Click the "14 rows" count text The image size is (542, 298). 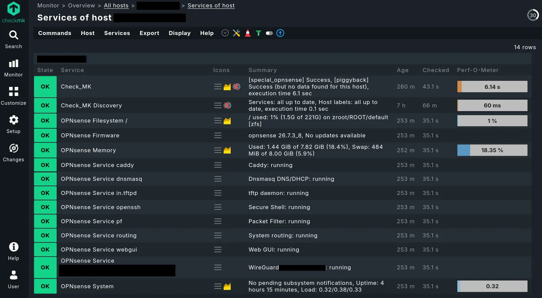pos(525,47)
